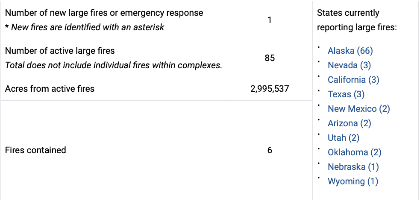This screenshot has height=201, width=420.
Task: Click the asterisk note about new fires
Action: tap(84, 27)
